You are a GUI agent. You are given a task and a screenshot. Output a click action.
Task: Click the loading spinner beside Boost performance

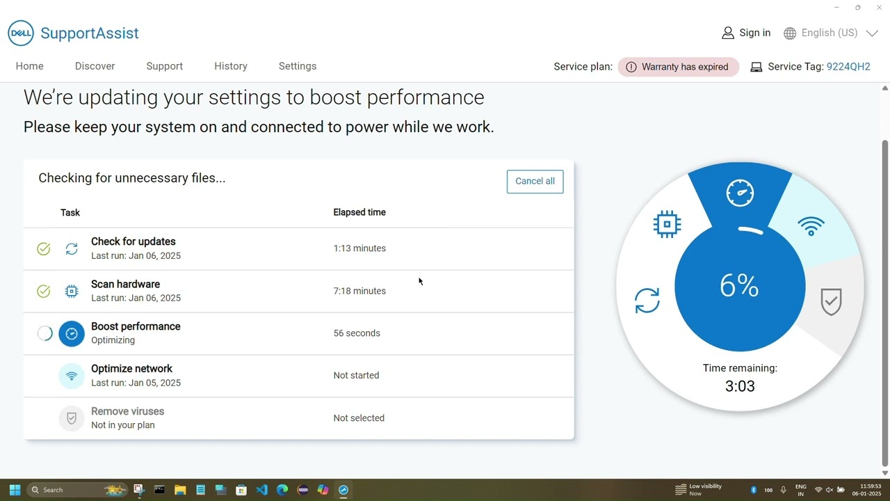tap(44, 333)
